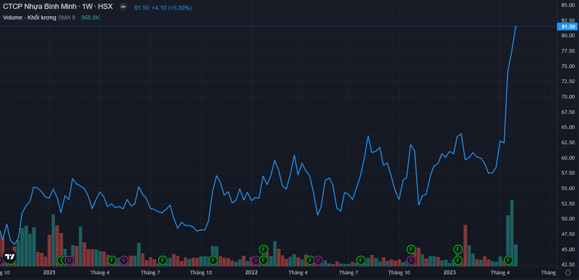579x280 pixels.
Task: Click the 62.50 price scale label
Action: 568,142
